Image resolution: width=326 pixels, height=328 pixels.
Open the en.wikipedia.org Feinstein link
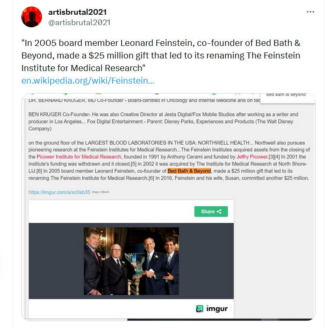click(x=88, y=81)
